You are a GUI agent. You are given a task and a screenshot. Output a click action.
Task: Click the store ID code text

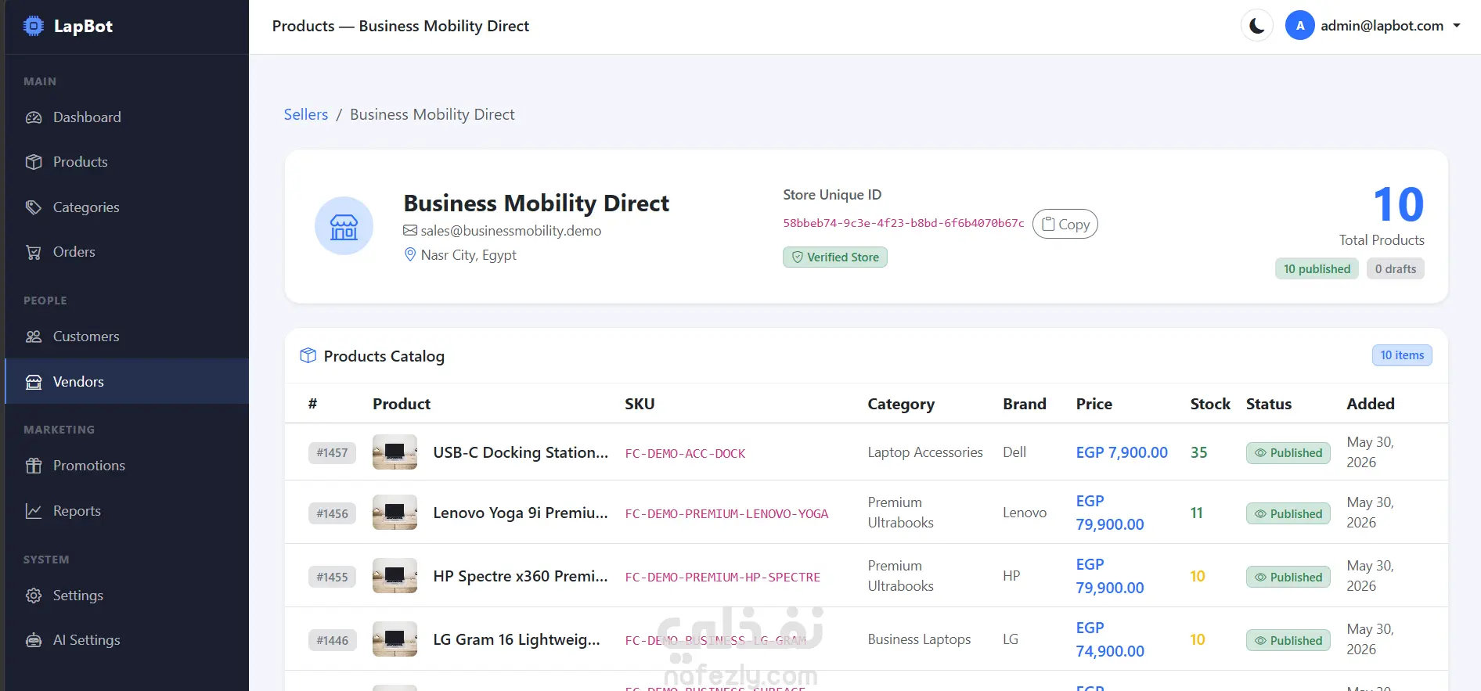point(903,223)
